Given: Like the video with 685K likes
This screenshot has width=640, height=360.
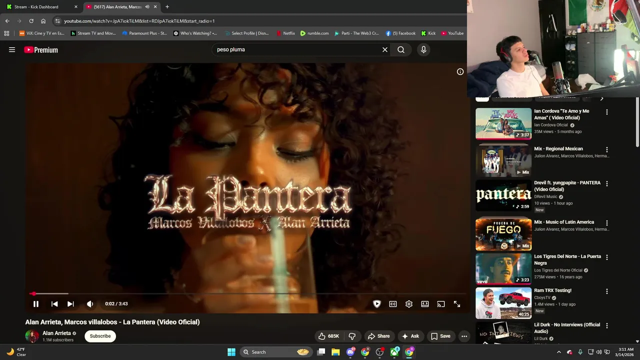Looking at the screenshot, I should [x=329, y=336].
